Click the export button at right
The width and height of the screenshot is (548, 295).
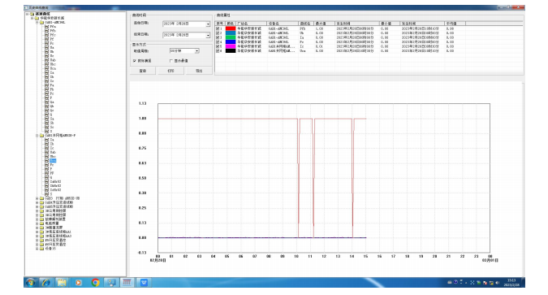pos(199,71)
